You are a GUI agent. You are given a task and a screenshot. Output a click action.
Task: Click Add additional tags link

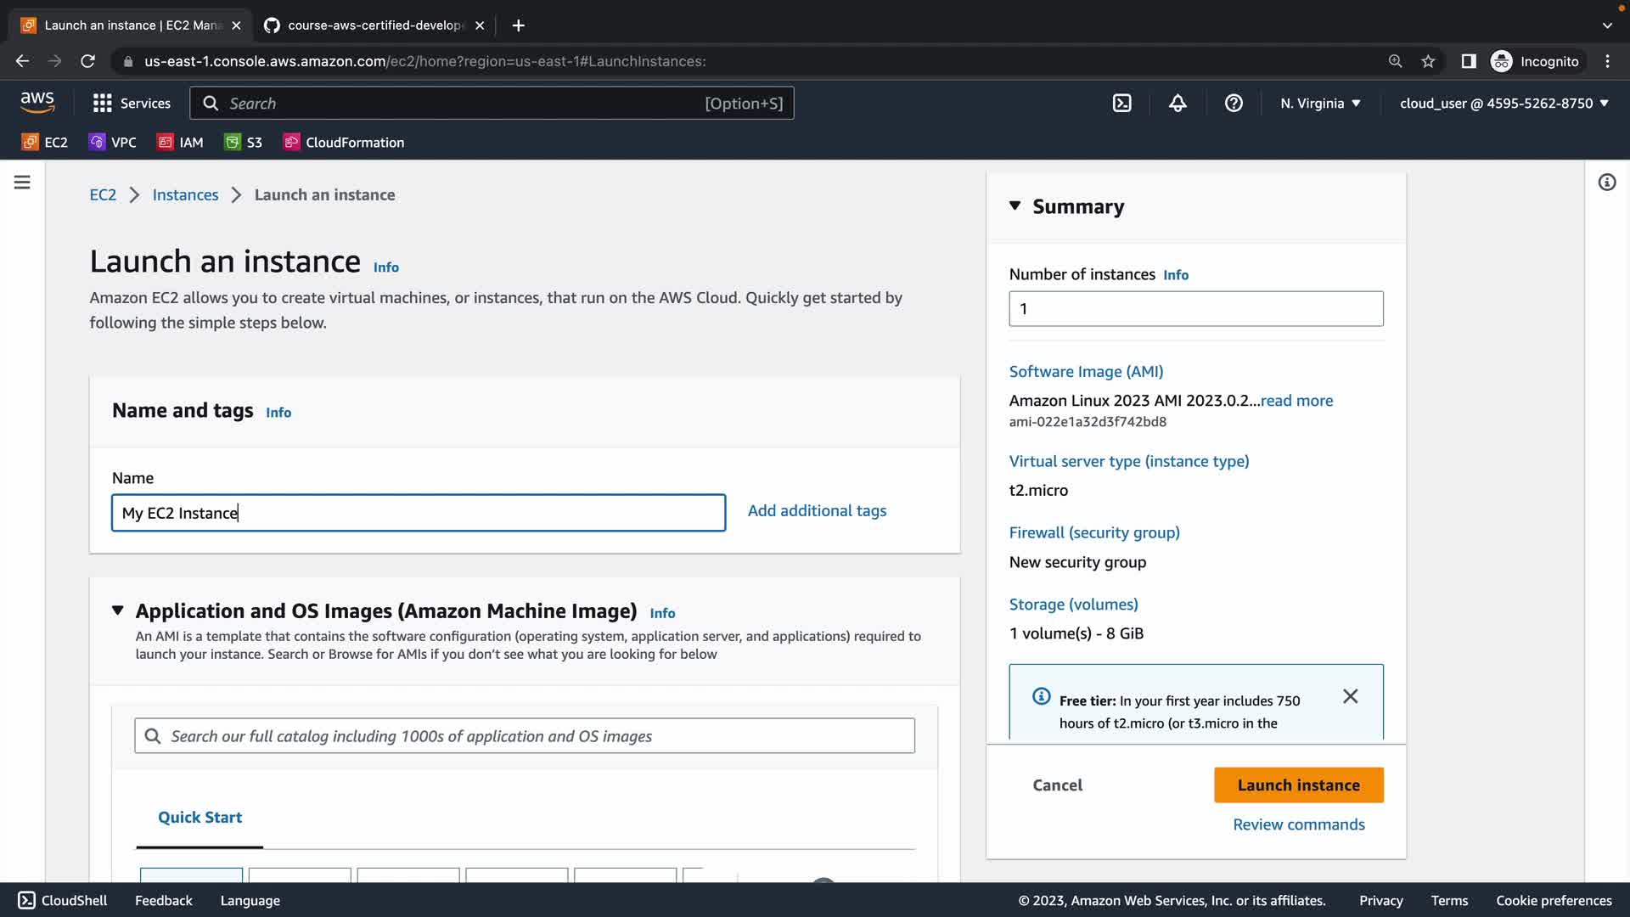[x=817, y=511]
